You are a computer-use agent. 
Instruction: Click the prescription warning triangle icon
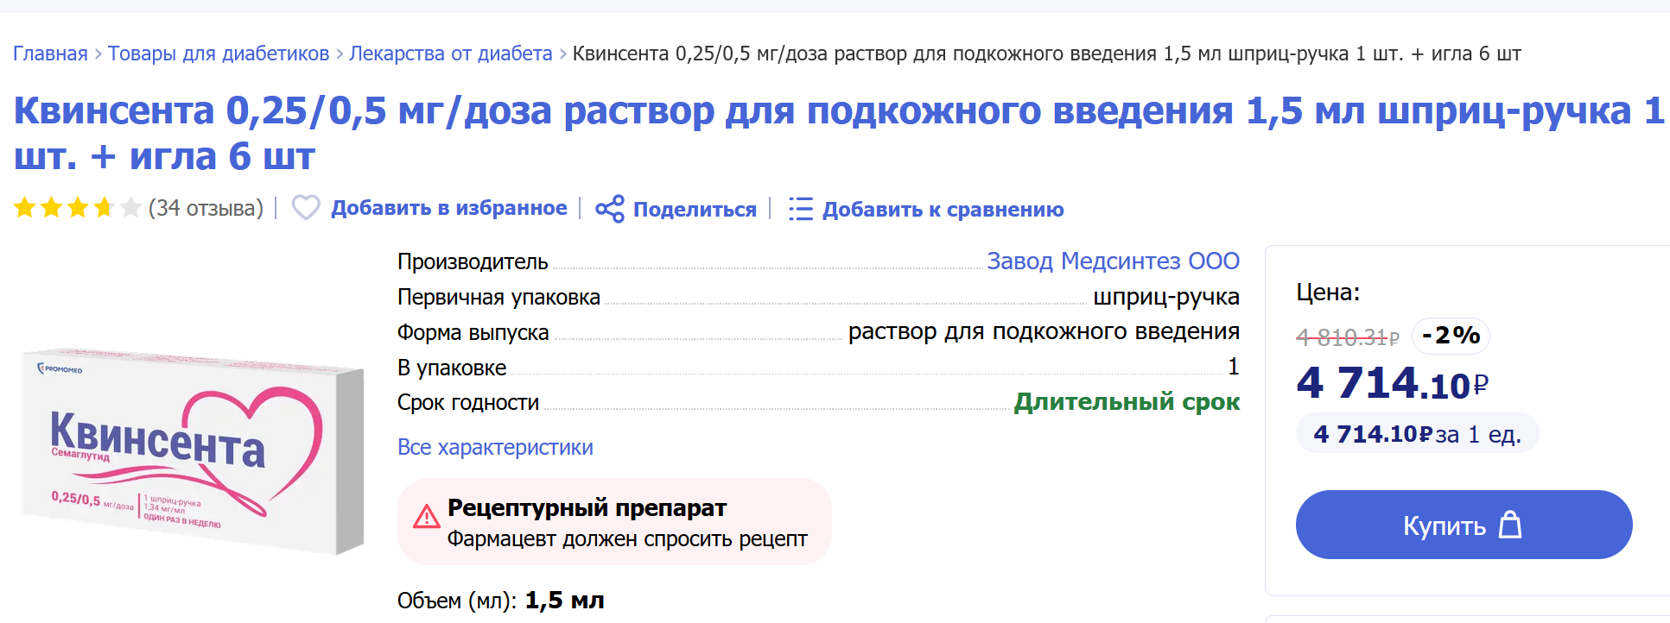coord(426,517)
